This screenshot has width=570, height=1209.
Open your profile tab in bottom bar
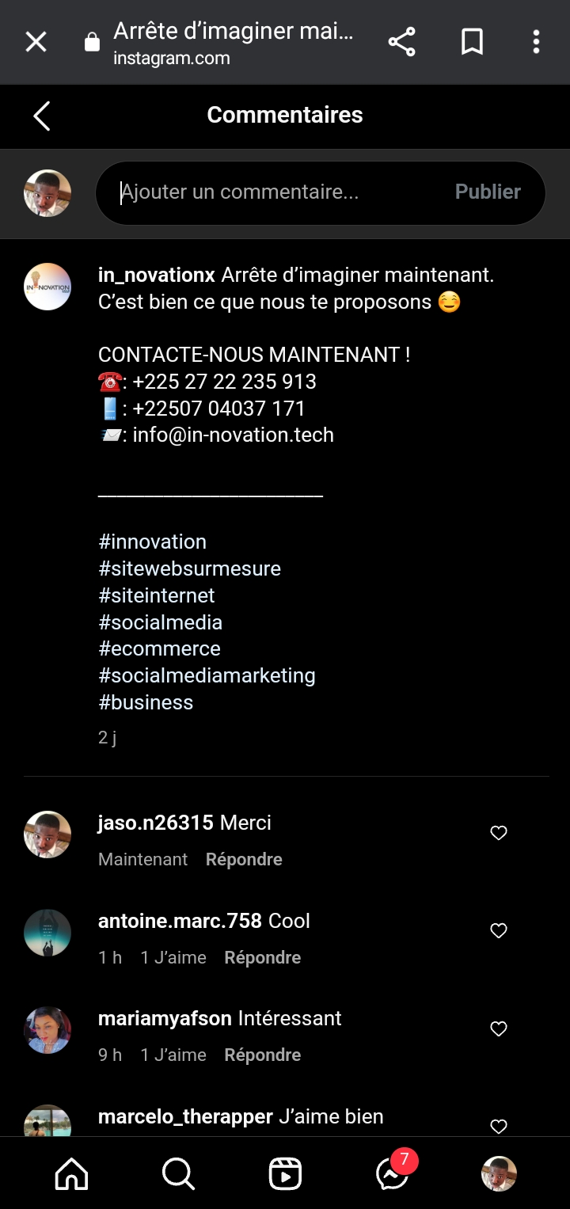tap(499, 1174)
